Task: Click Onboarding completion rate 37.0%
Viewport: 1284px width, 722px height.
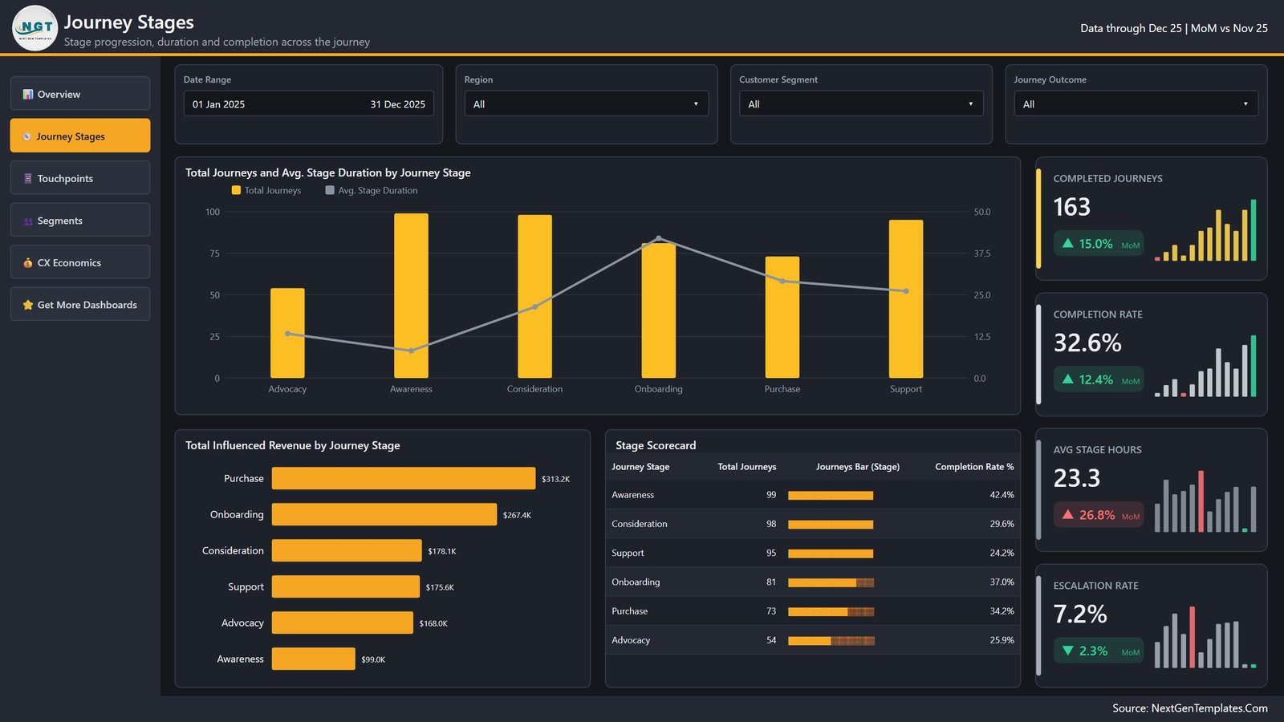Action: (x=1002, y=582)
